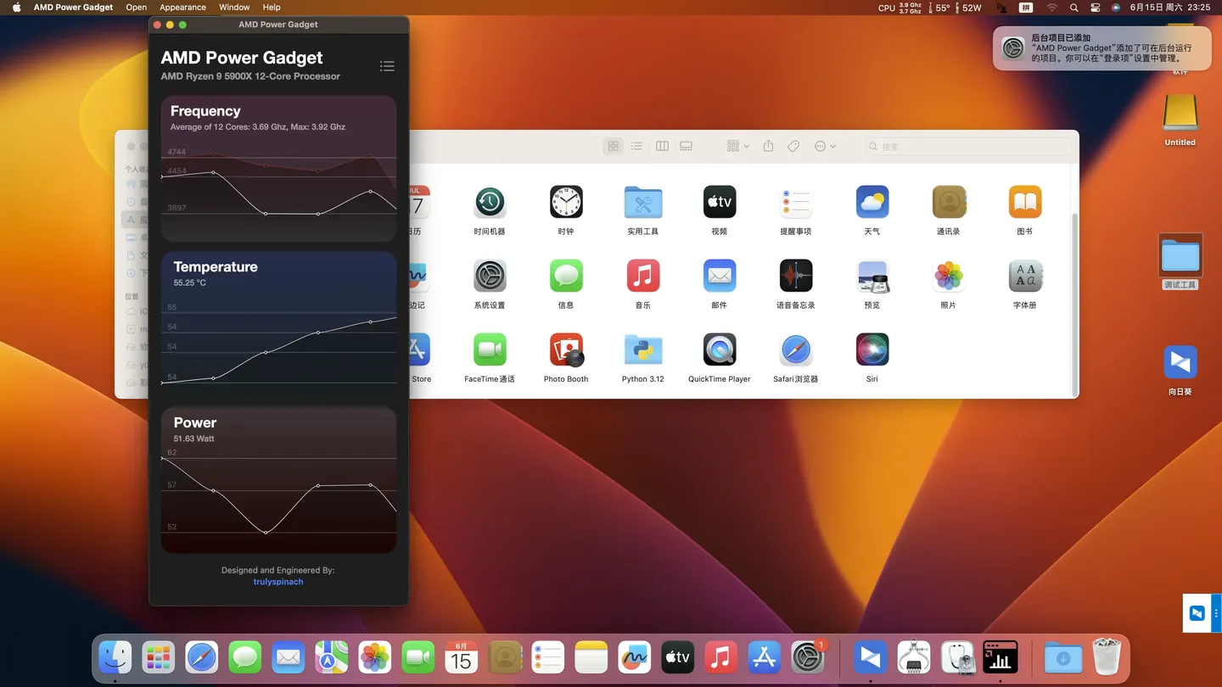Launch Voice Memos app icon

[795, 276]
